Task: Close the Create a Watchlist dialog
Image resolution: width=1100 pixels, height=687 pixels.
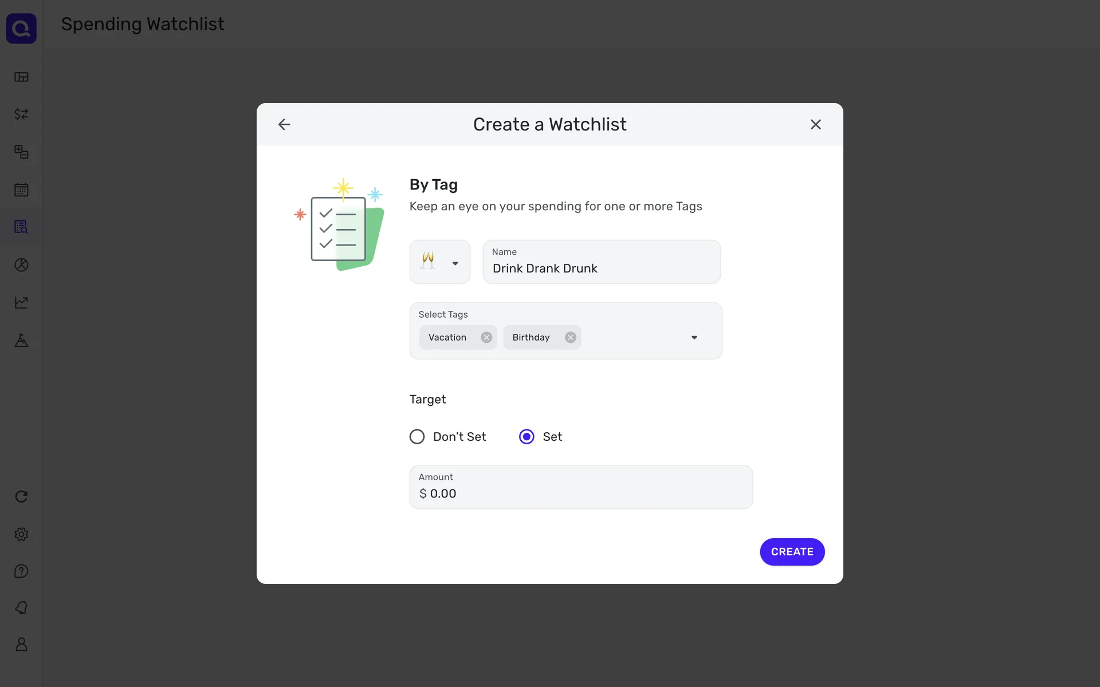Action: [815, 124]
